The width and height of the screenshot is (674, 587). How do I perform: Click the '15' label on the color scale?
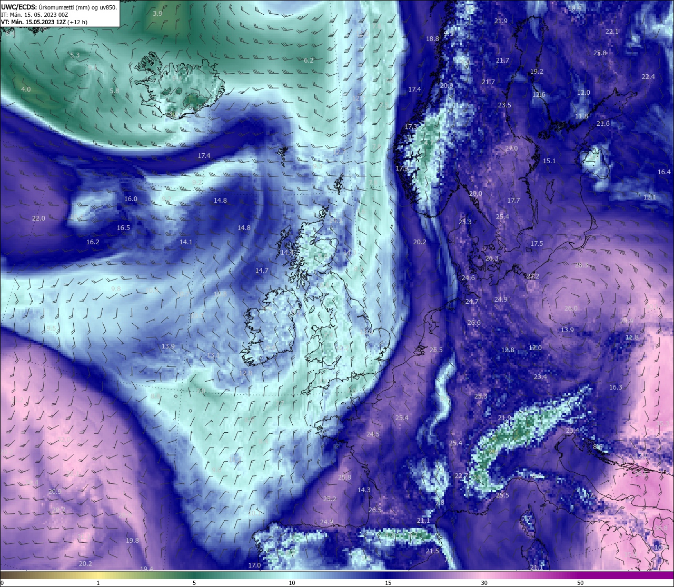click(x=388, y=583)
